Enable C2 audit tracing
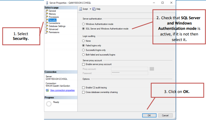 click(x=83, y=88)
